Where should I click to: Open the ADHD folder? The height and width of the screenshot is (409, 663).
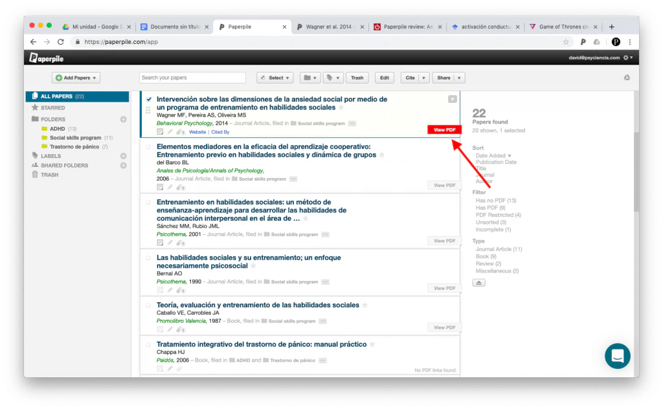(58, 128)
